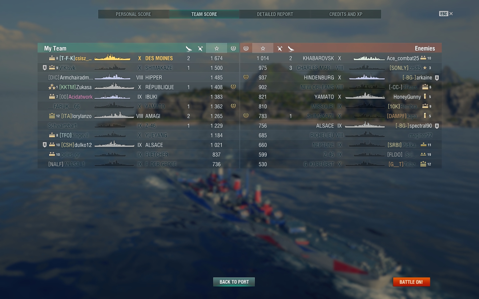Sort Enemies by XP star icon
479x299 pixels.
pyautogui.click(x=263, y=49)
